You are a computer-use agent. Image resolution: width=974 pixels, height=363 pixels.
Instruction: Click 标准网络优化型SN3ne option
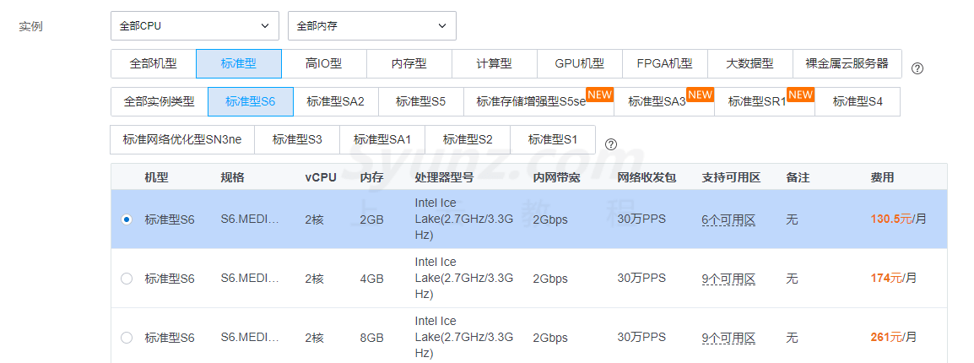click(x=181, y=139)
